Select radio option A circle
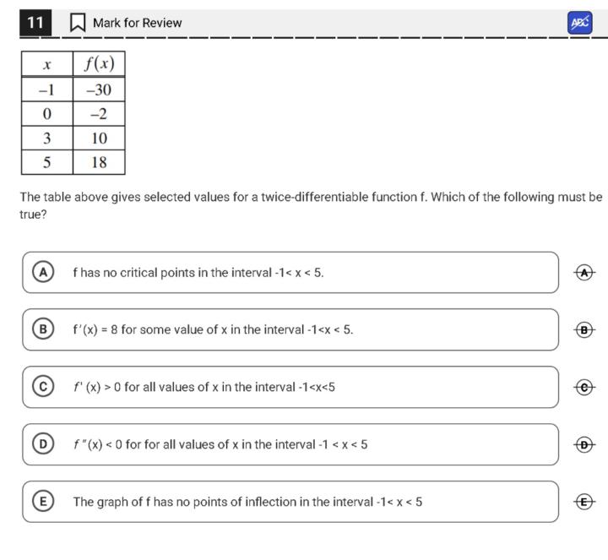Viewport: 608px width, 560px height. (40, 272)
